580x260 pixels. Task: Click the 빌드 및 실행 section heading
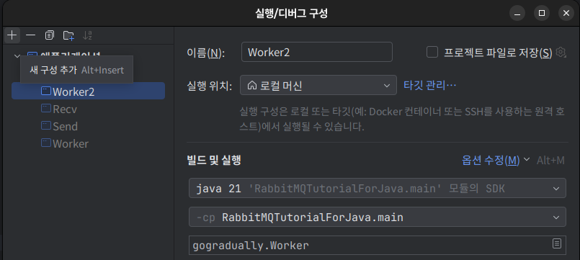[214, 160]
